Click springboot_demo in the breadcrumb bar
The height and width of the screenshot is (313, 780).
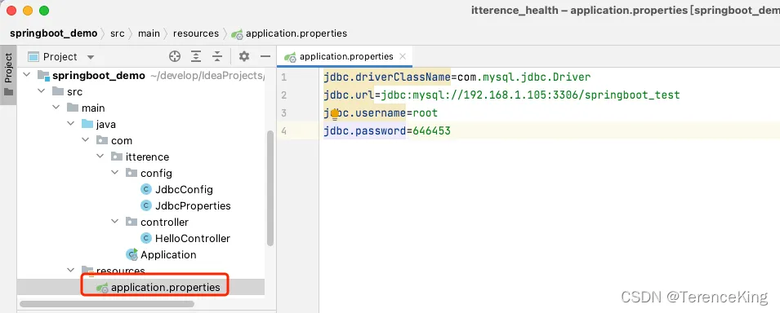54,33
